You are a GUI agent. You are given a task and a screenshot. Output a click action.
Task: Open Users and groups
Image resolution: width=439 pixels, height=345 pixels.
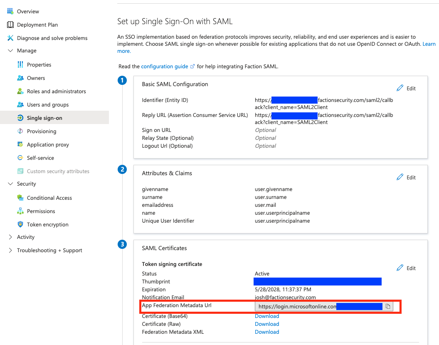pyautogui.click(x=47, y=105)
